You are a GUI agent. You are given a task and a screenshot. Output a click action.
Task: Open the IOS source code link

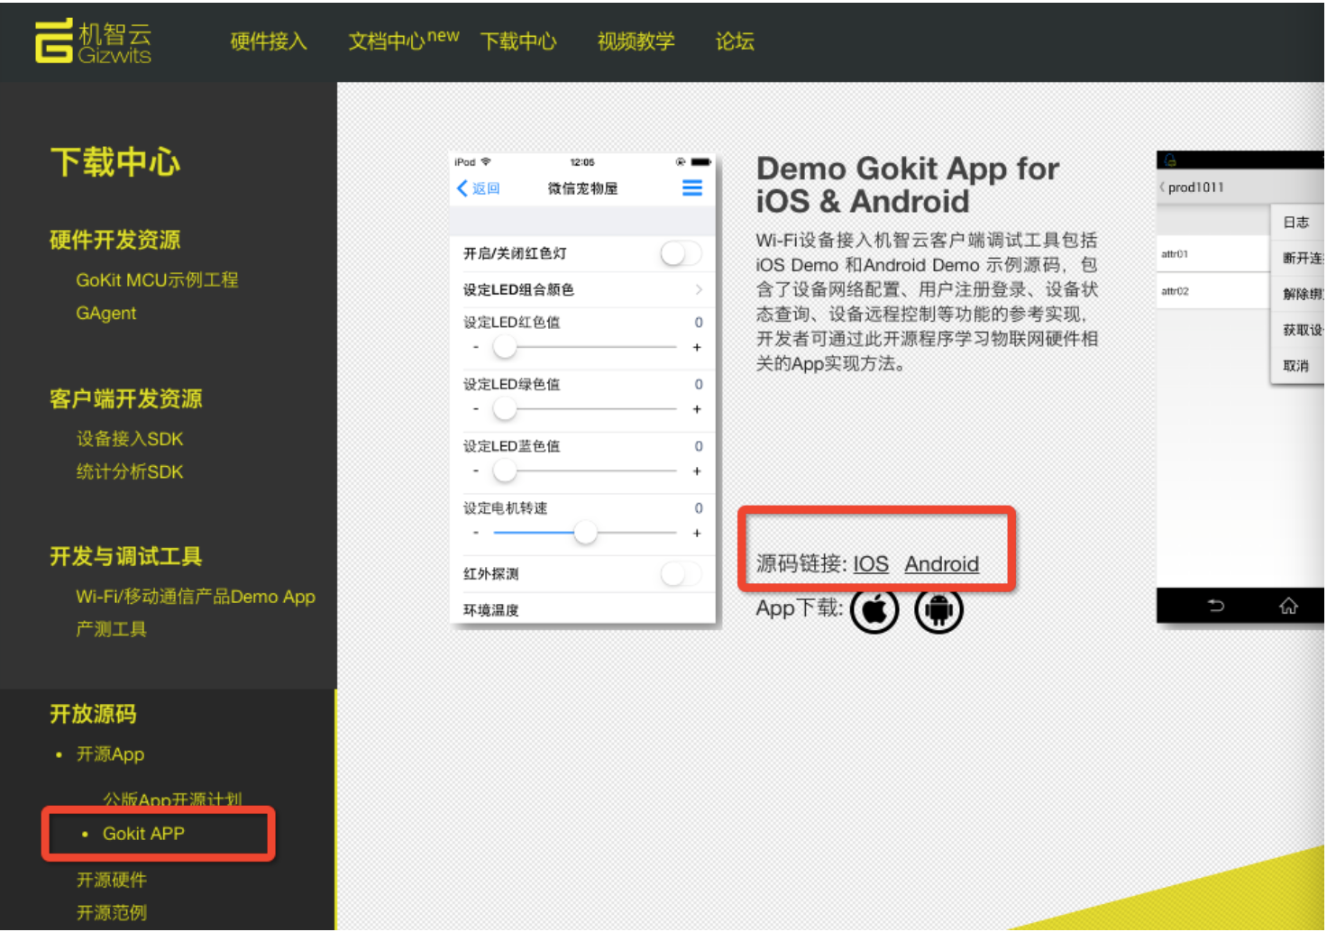click(871, 564)
